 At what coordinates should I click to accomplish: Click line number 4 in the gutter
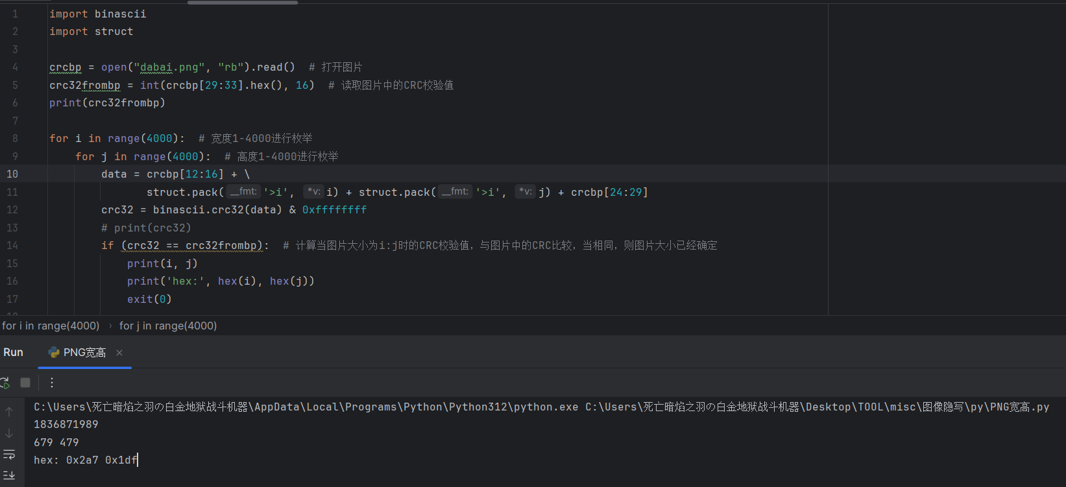click(x=15, y=67)
